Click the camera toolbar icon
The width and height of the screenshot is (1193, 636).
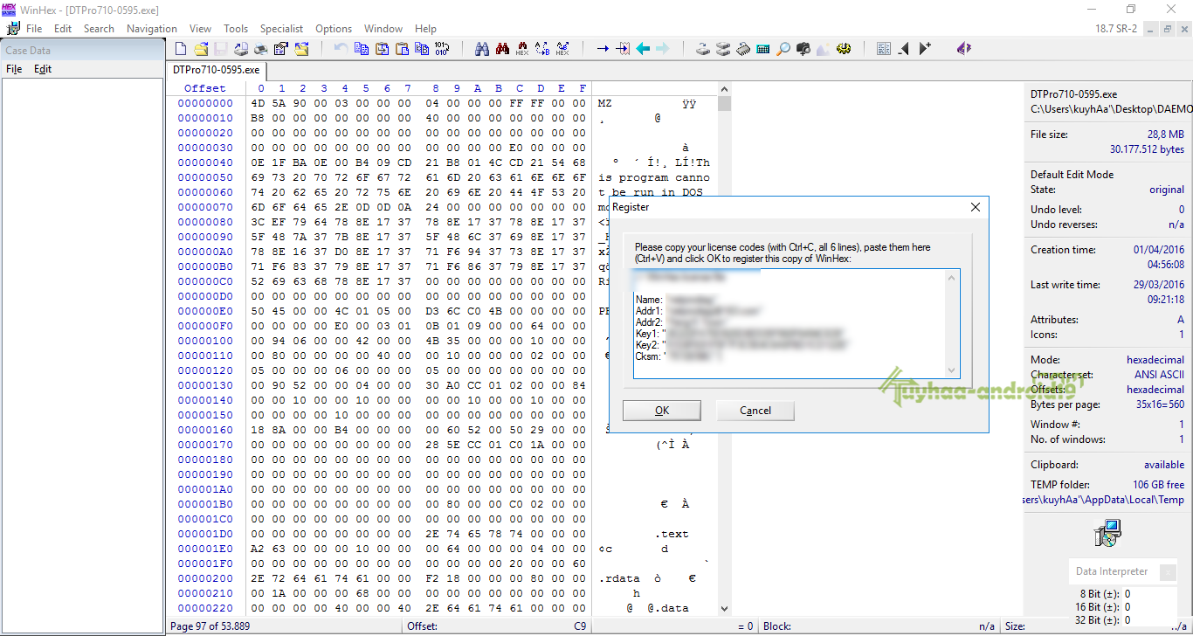pos(803,49)
